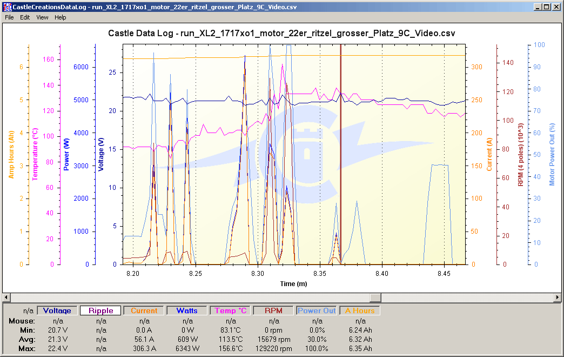
Task: Click the RPM (4 poles) axis label
Action: 520,155
